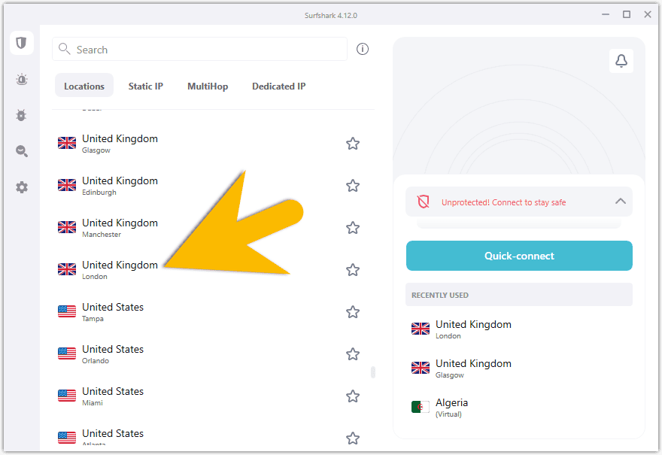This screenshot has width=662, height=455.
Task: Open the VPN shield sidebar icon
Action: coord(21,43)
